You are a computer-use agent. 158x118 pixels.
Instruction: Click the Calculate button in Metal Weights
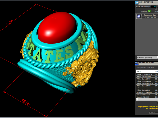pyautogui.click(x=154, y=112)
